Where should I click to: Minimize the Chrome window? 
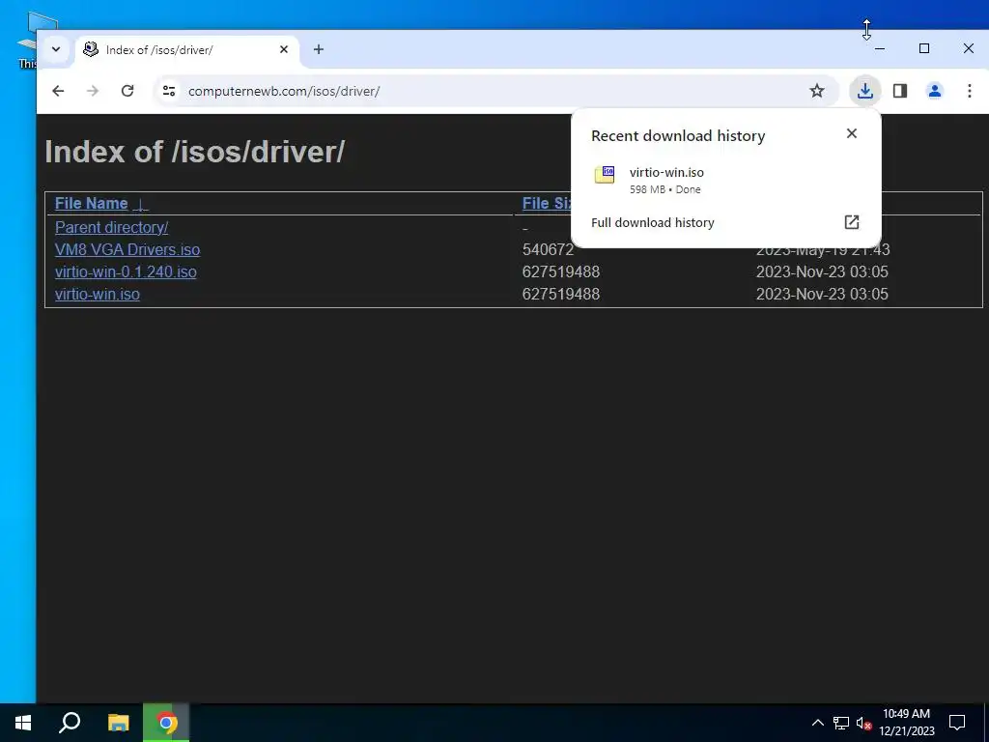pos(880,48)
